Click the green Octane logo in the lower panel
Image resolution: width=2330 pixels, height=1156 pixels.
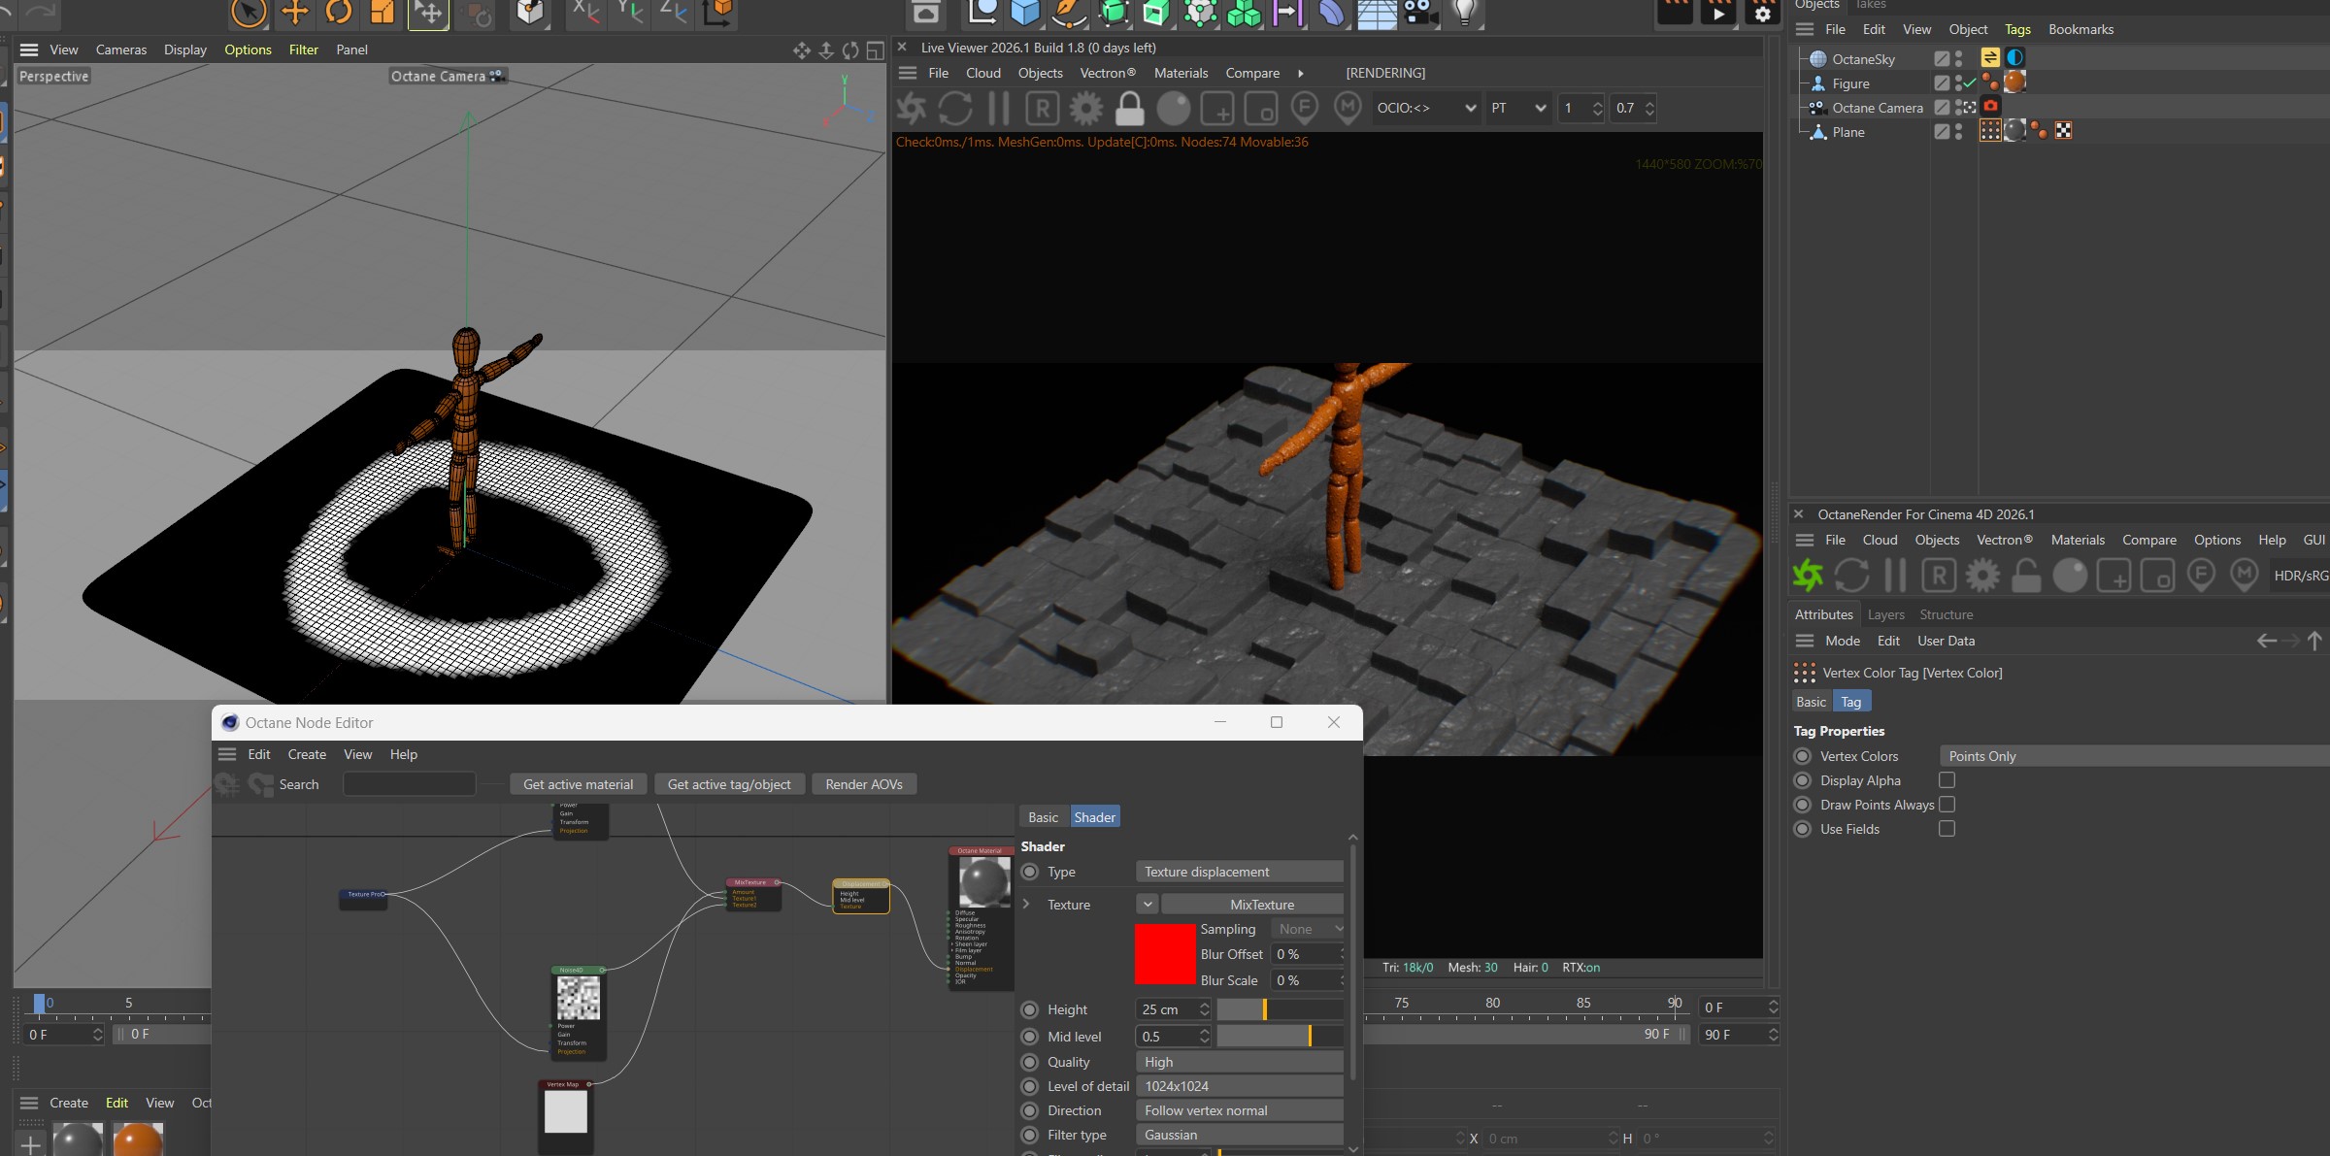(1808, 576)
